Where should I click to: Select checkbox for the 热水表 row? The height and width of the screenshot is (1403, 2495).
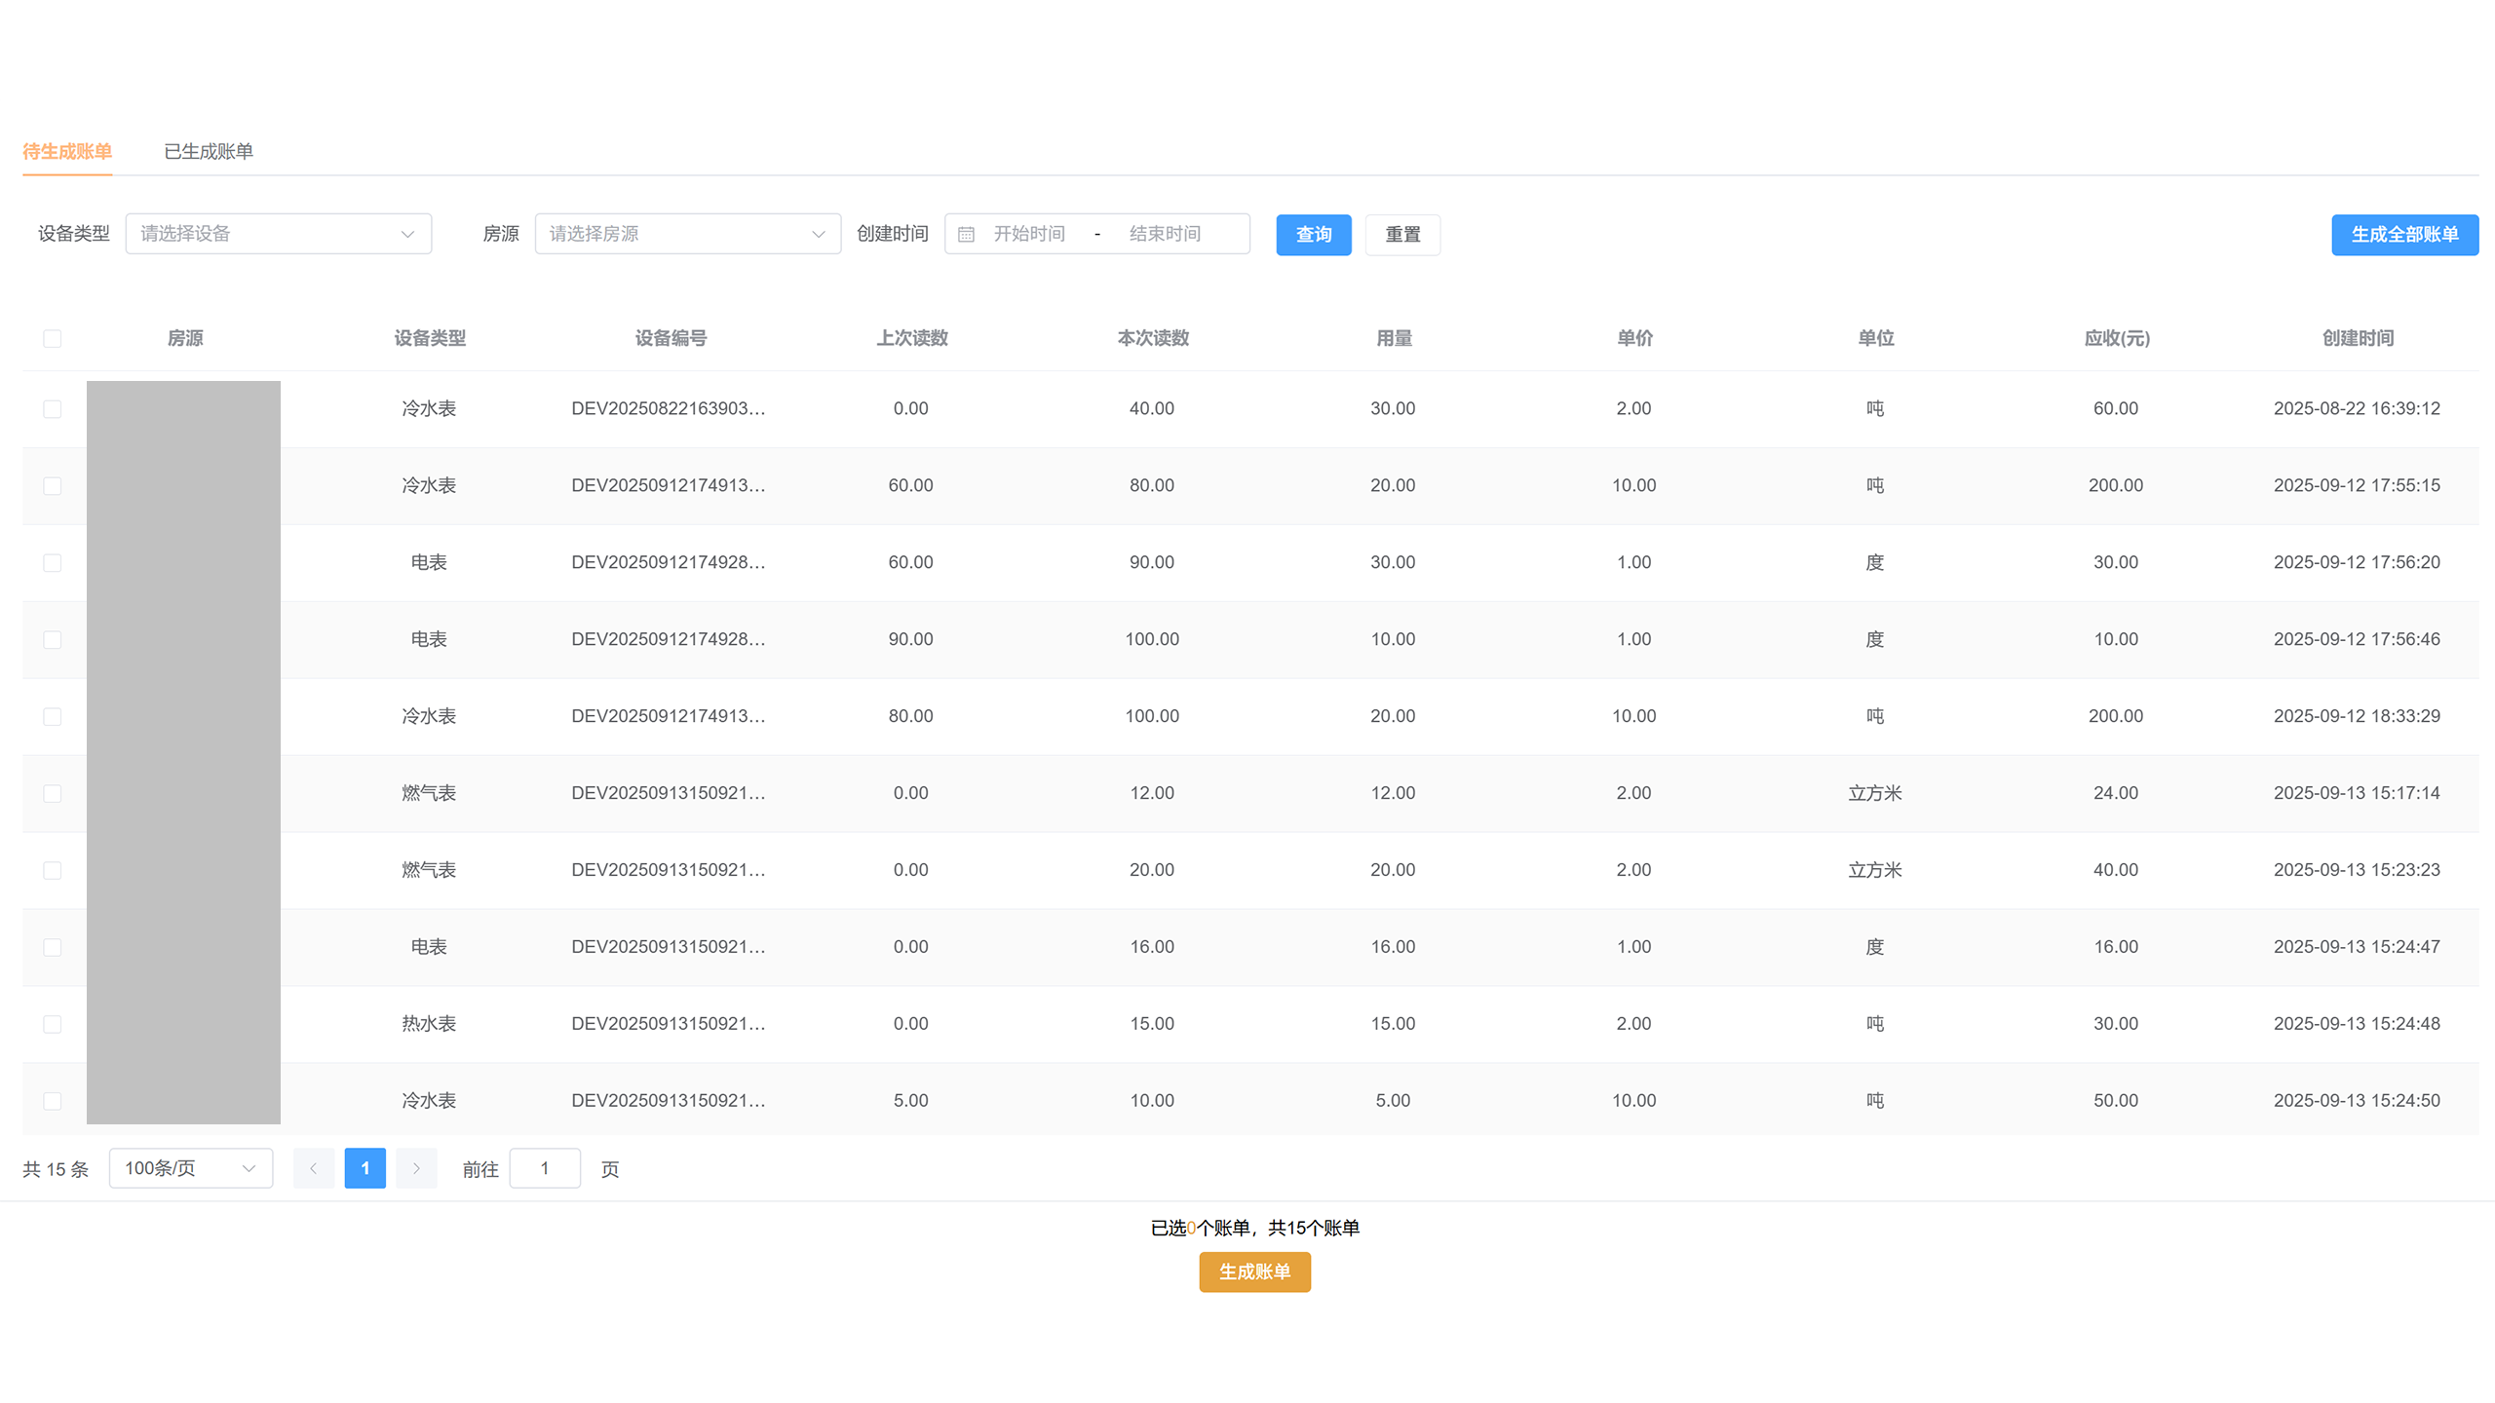tap(53, 1024)
